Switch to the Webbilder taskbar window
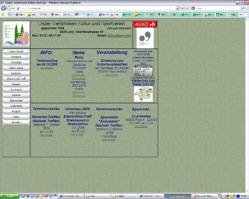The height and width of the screenshot is (199, 249). (120, 196)
